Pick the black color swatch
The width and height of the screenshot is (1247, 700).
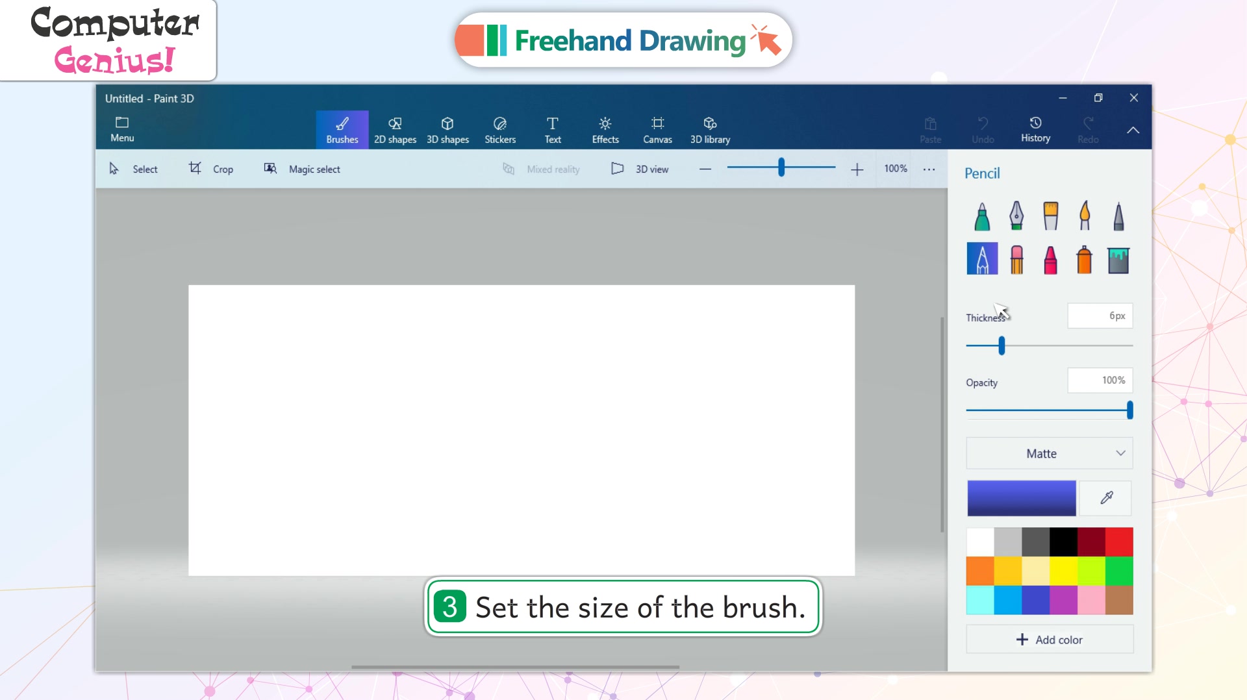[x=1063, y=542]
